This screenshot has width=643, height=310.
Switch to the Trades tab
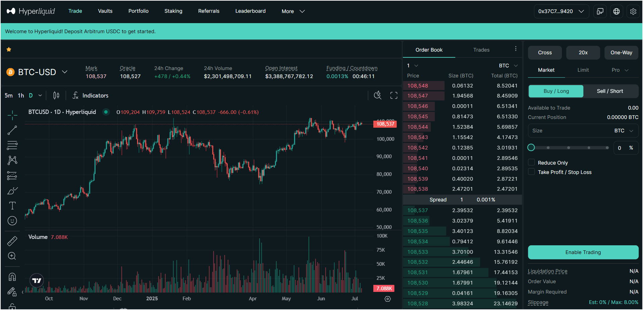tap(481, 50)
